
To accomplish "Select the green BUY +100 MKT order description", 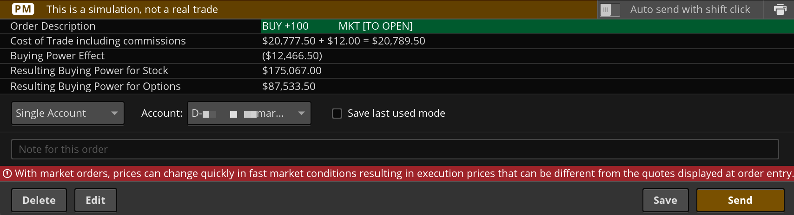I will point(337,26).
